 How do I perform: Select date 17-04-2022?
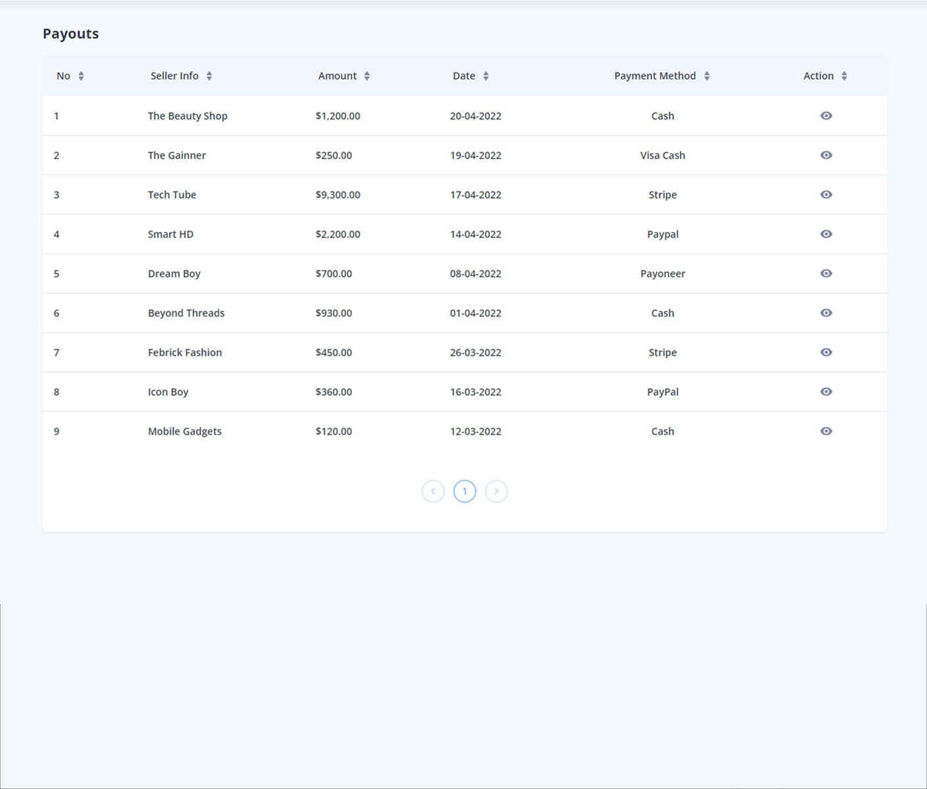click(475, 195)
